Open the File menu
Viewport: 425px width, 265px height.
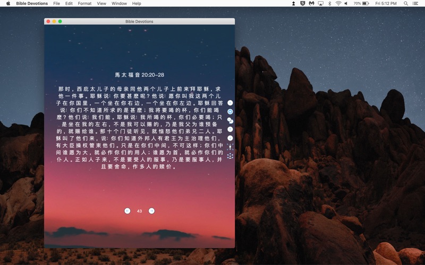56,4
